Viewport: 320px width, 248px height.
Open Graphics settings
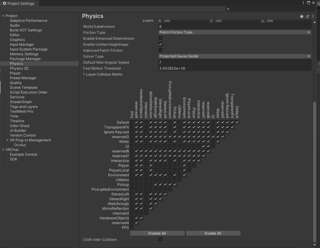click(17, 40)
